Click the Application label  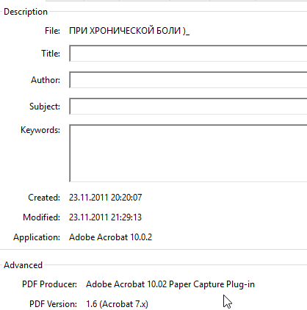(37, 237)
